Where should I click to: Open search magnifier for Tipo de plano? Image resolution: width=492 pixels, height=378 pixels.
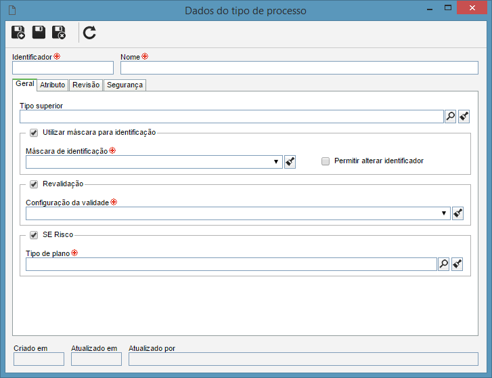tap(444, 264)
